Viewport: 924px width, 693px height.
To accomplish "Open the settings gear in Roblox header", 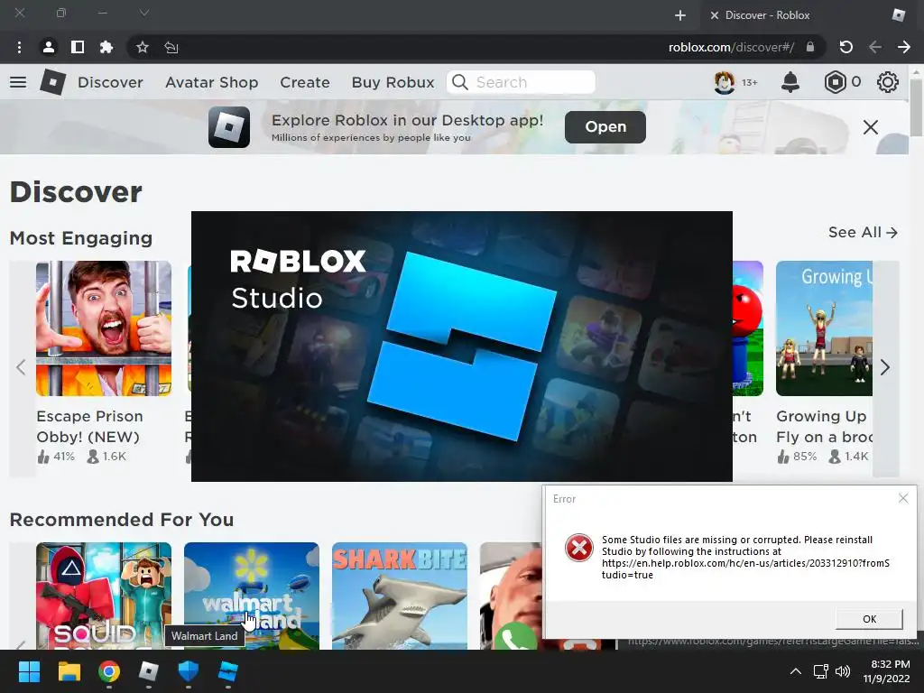I will pyautogui.click(x=888, y=82).
